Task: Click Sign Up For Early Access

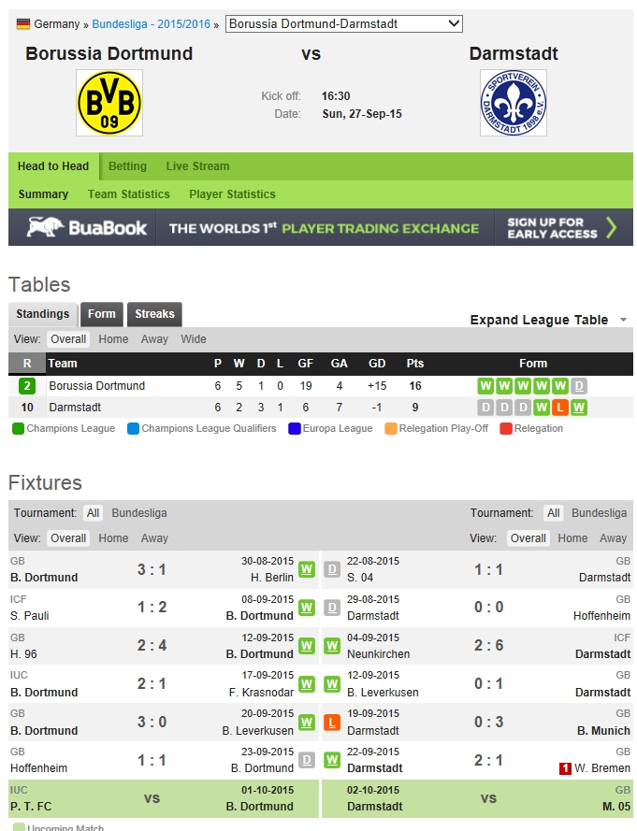Action: (561, 227)
